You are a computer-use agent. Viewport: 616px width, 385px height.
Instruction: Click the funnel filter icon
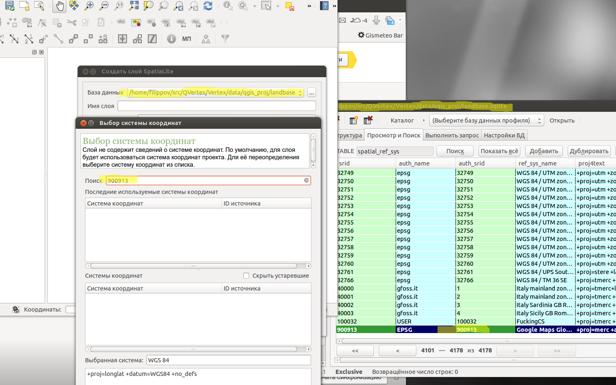point(225,39)
